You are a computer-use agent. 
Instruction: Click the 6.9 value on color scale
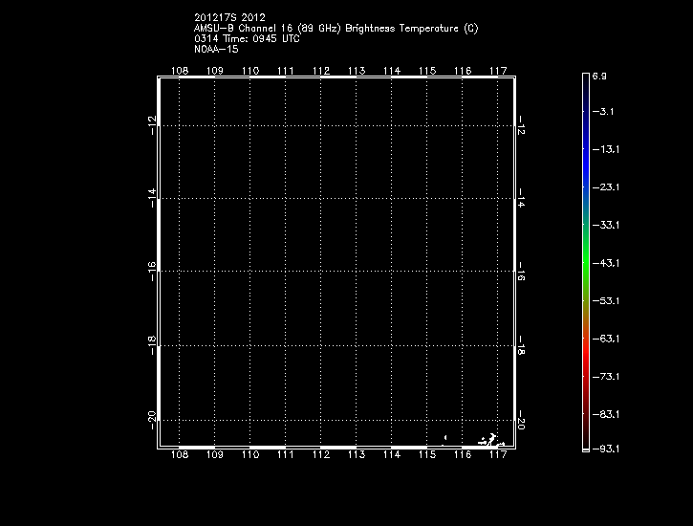599,75
